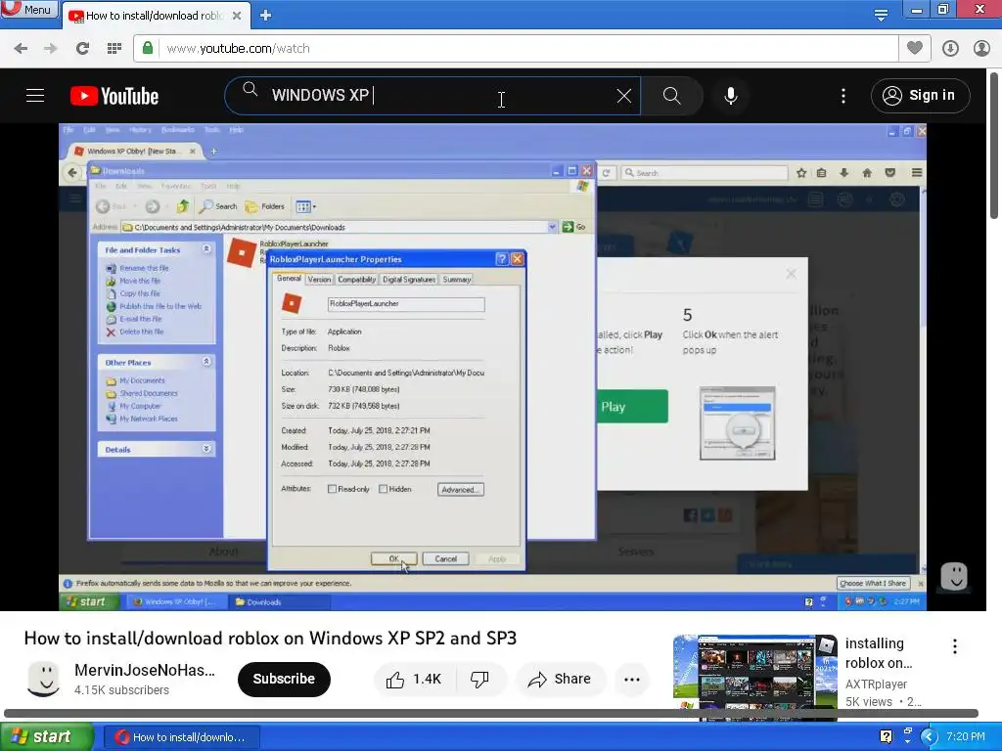Click the '4.15K subscribers' text
The width and height of the screenshot is (1002, 751).
click(x=121, y=690)
